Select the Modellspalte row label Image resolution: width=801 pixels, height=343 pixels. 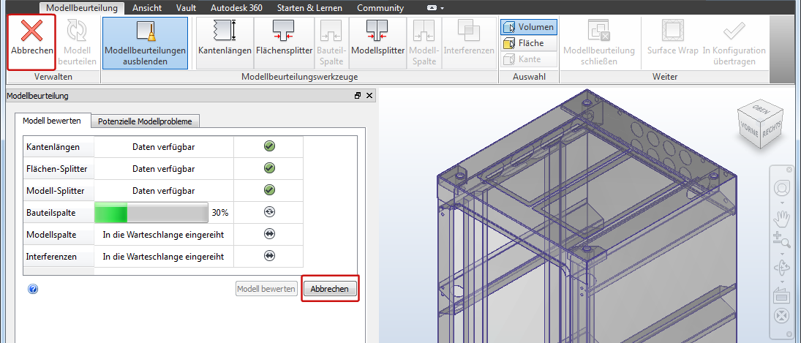coord(51,235)
